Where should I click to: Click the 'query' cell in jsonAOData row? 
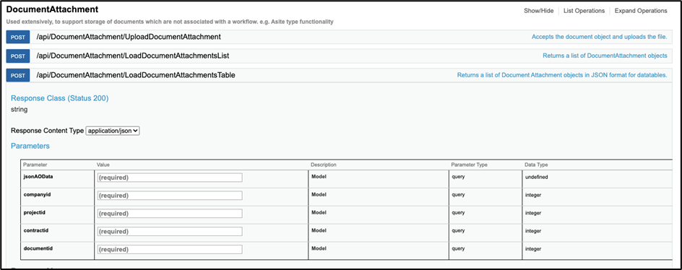coord(459,177)
